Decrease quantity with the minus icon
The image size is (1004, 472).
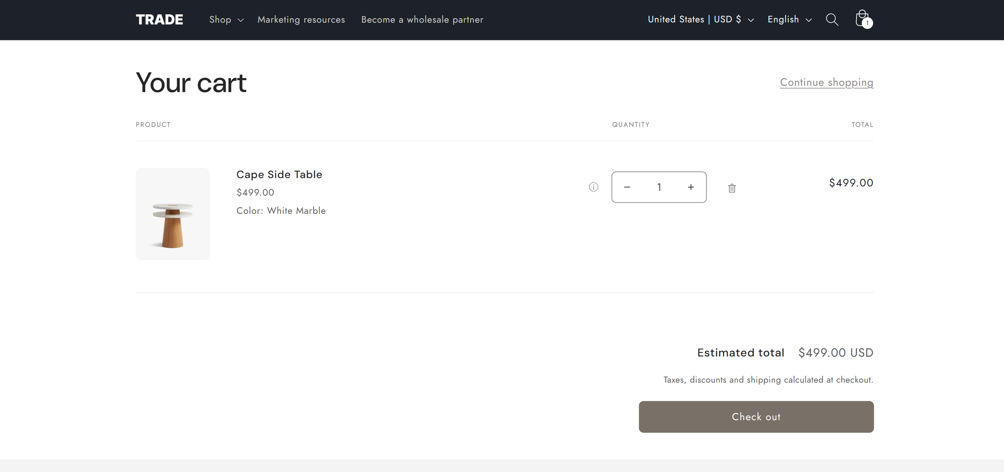coord(627,187)
